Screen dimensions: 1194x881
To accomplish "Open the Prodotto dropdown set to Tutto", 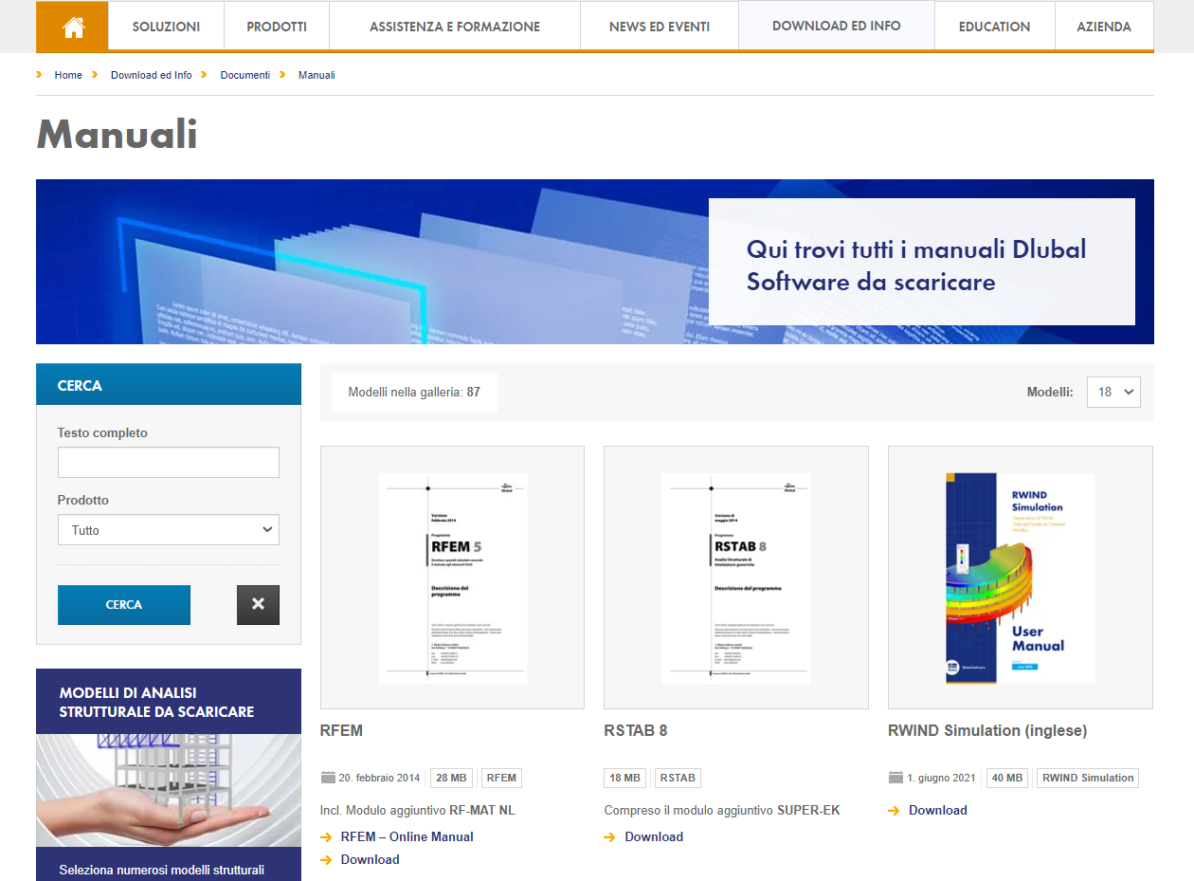I will [x=168, y=529].
